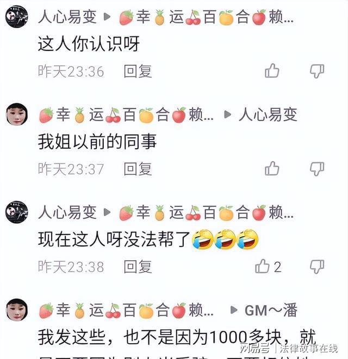Open fruit-emoji username replied to in first comment
Viewport: 348px width, 359px height.
tap(206, 17)
